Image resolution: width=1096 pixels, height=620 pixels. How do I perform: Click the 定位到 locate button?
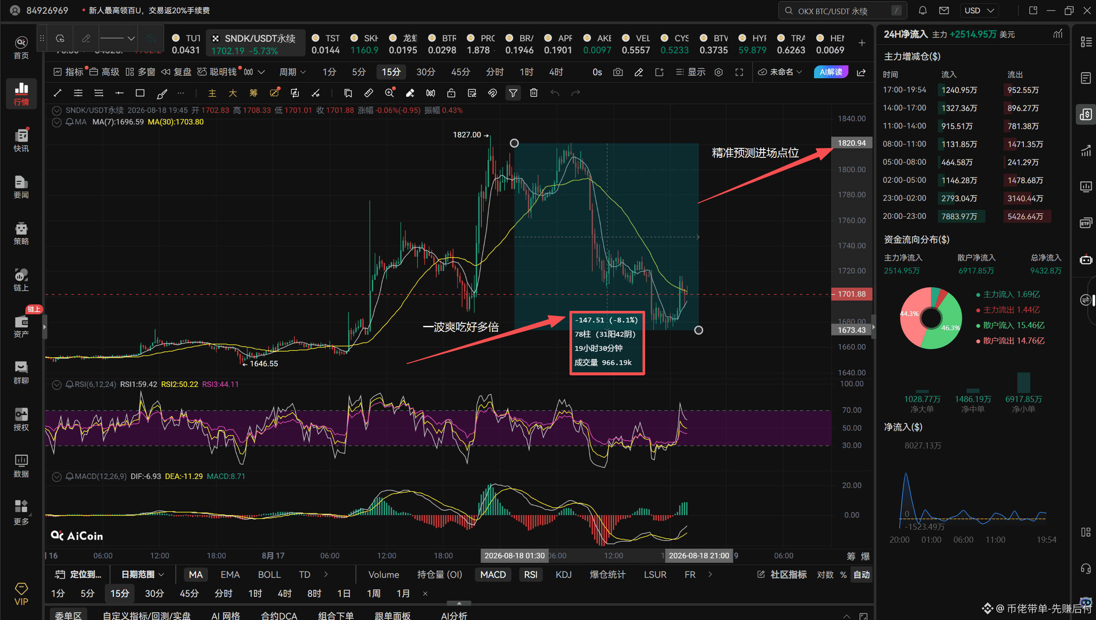point(78,574)
